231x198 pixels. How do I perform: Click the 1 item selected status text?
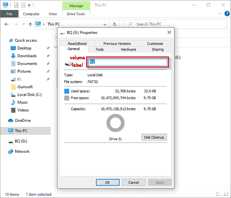[39, 195]
